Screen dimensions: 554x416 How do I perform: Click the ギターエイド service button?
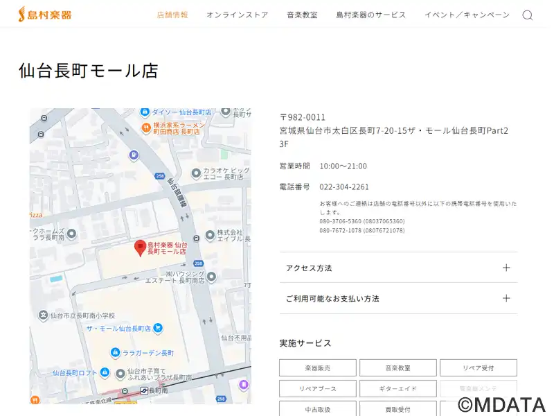(x=397, y=388)
